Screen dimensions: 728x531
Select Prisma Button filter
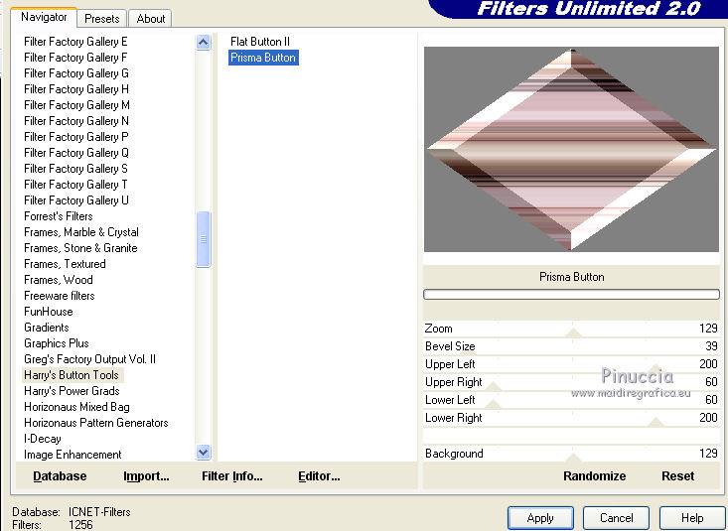263,58
